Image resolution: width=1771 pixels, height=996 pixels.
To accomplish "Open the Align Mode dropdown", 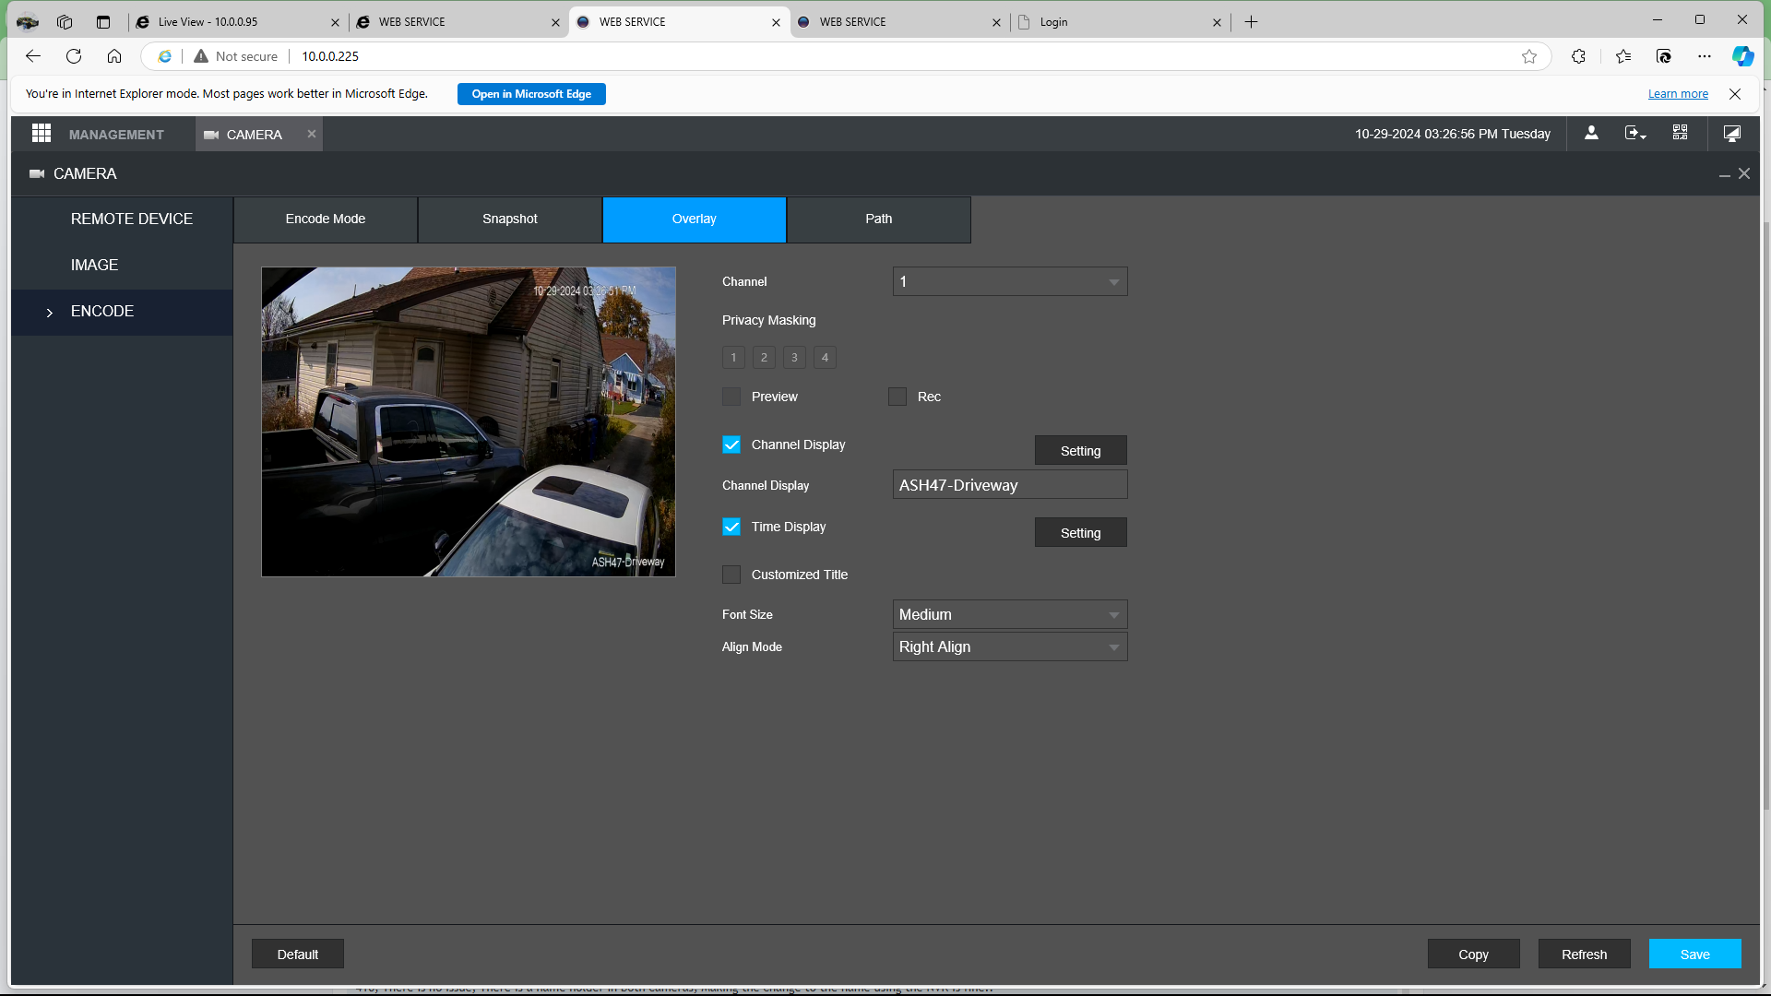I will coord(1010,646).
